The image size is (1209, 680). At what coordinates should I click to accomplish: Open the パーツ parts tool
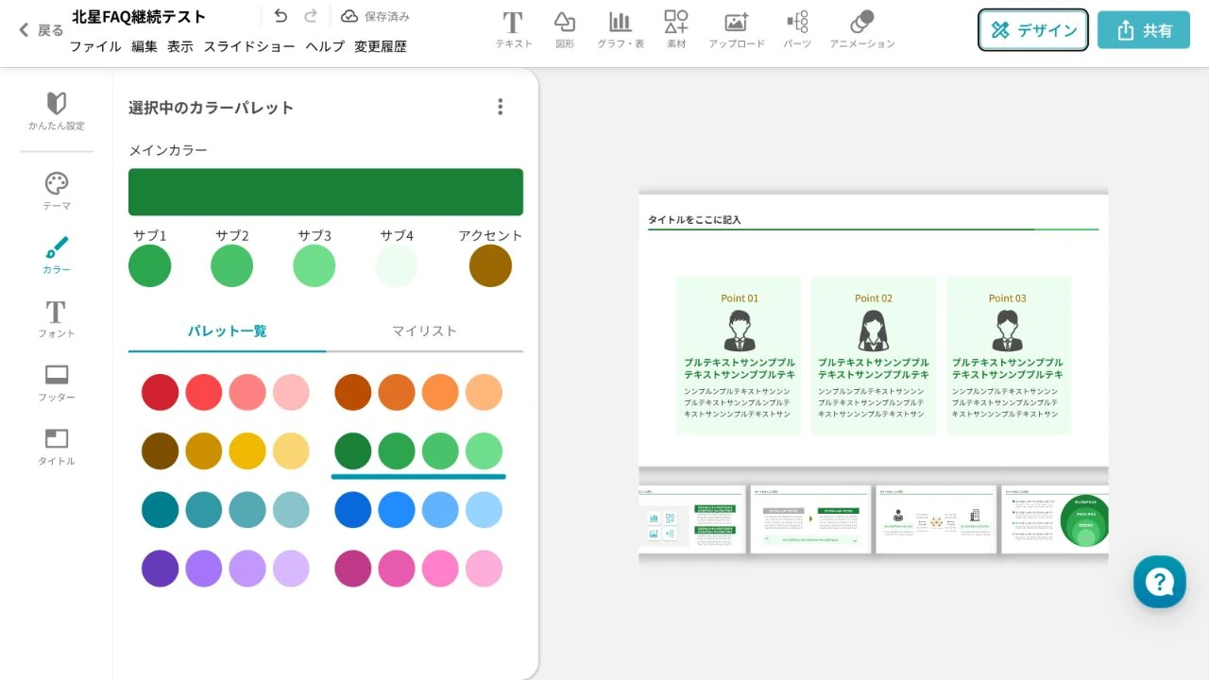point(797,23)
